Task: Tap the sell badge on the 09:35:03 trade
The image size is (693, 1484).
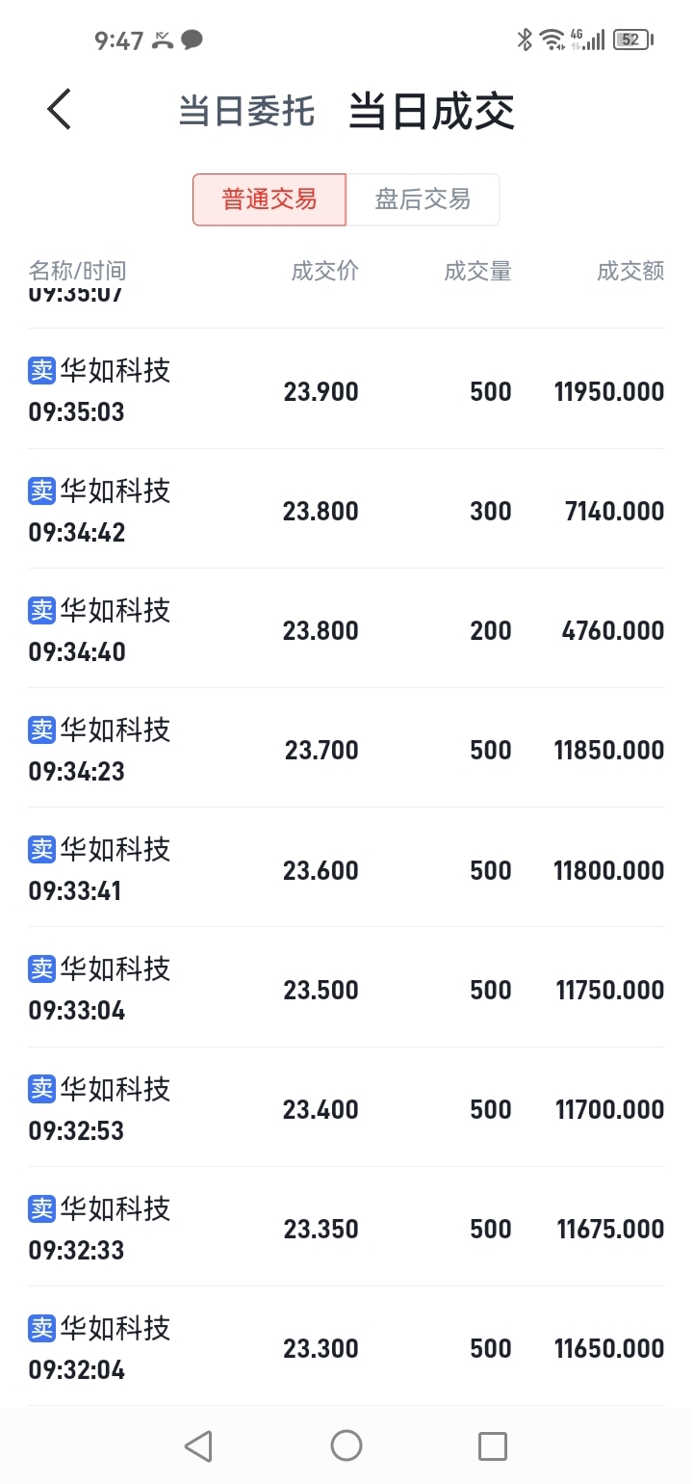Action: (42, 370)
